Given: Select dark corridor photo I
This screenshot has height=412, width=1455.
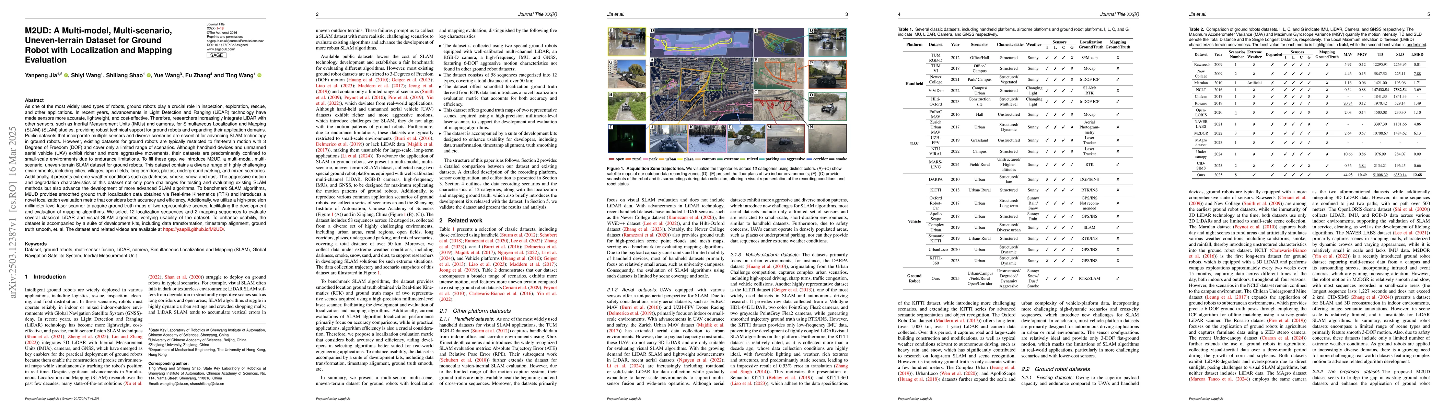Looking at the screenshot, I should 627,138.
